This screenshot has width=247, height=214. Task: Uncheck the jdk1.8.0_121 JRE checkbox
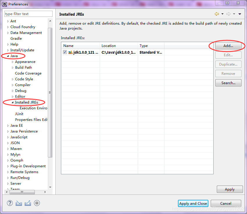(x=65, y=52)
